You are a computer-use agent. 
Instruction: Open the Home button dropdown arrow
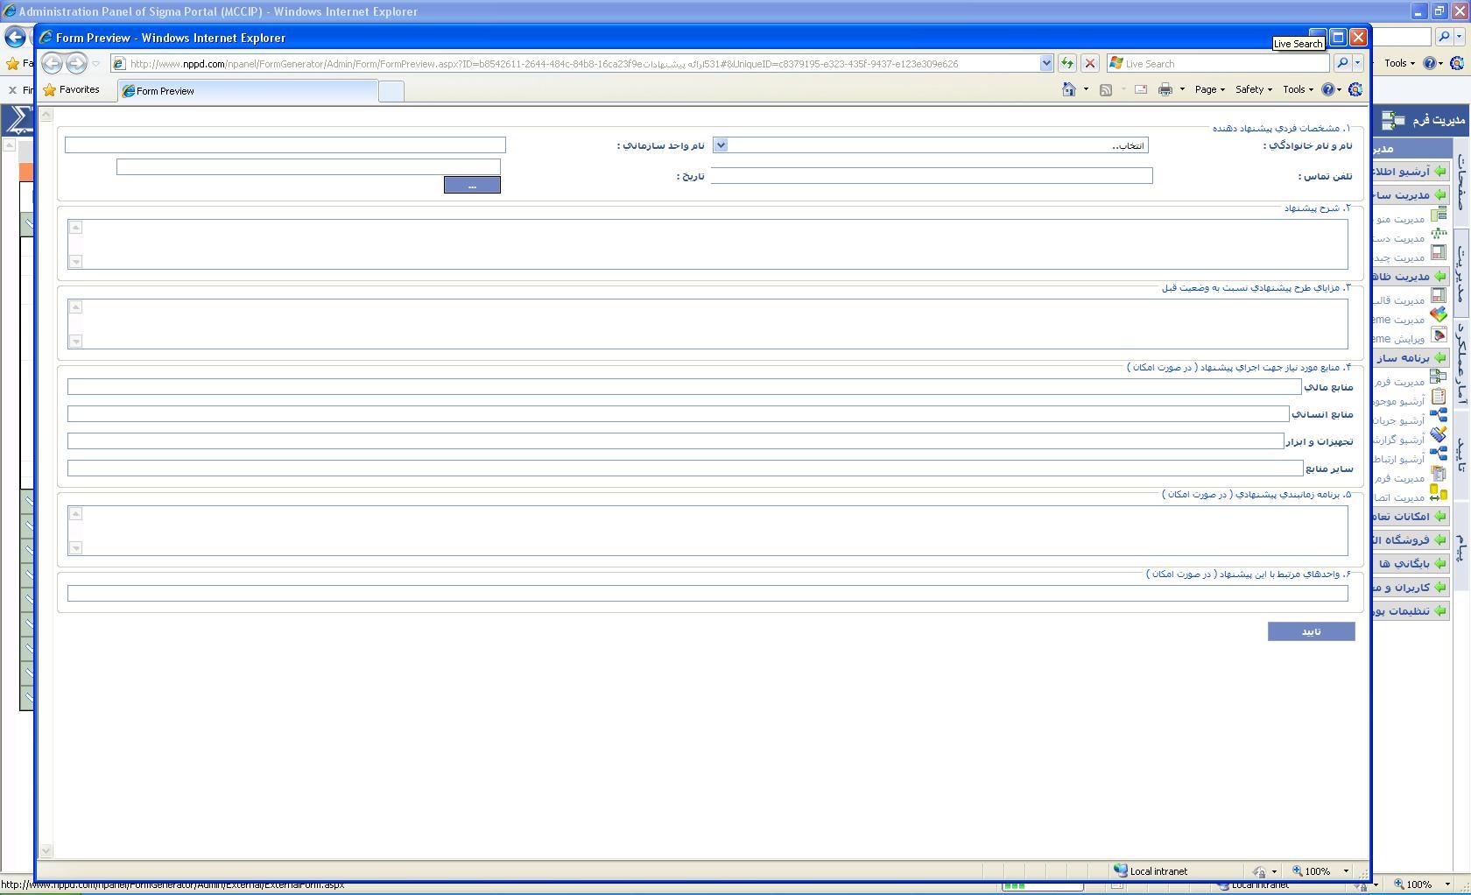pyautogui.click(x=1086, y=89)
